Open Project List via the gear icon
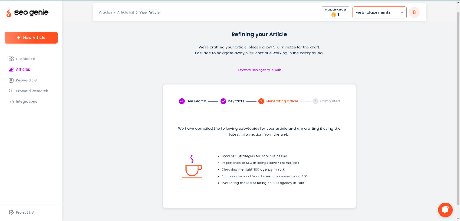The width and height of the screenshot is (460, 221). click(x=11, y=212)
